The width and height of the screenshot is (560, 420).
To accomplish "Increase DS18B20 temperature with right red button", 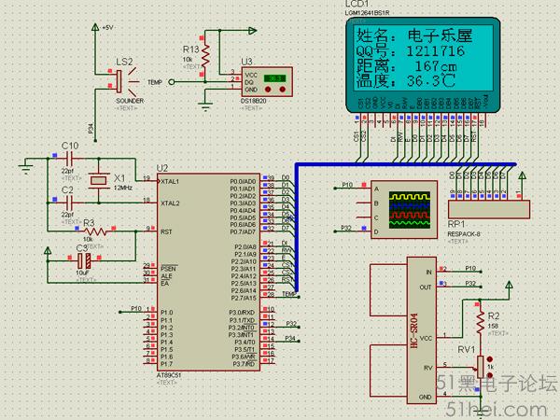I will pyautogui.click(x=283, y=90).
